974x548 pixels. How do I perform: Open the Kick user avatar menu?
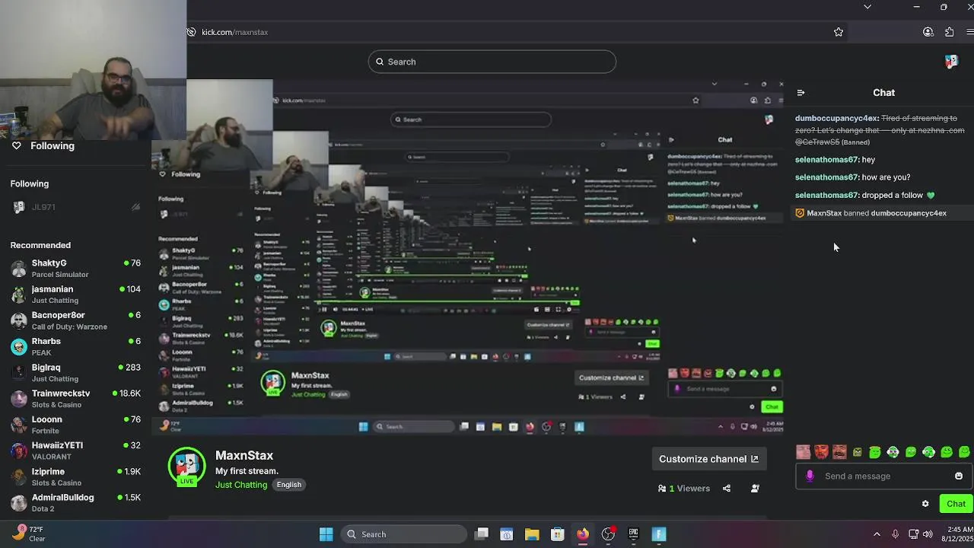coord(951,62)
